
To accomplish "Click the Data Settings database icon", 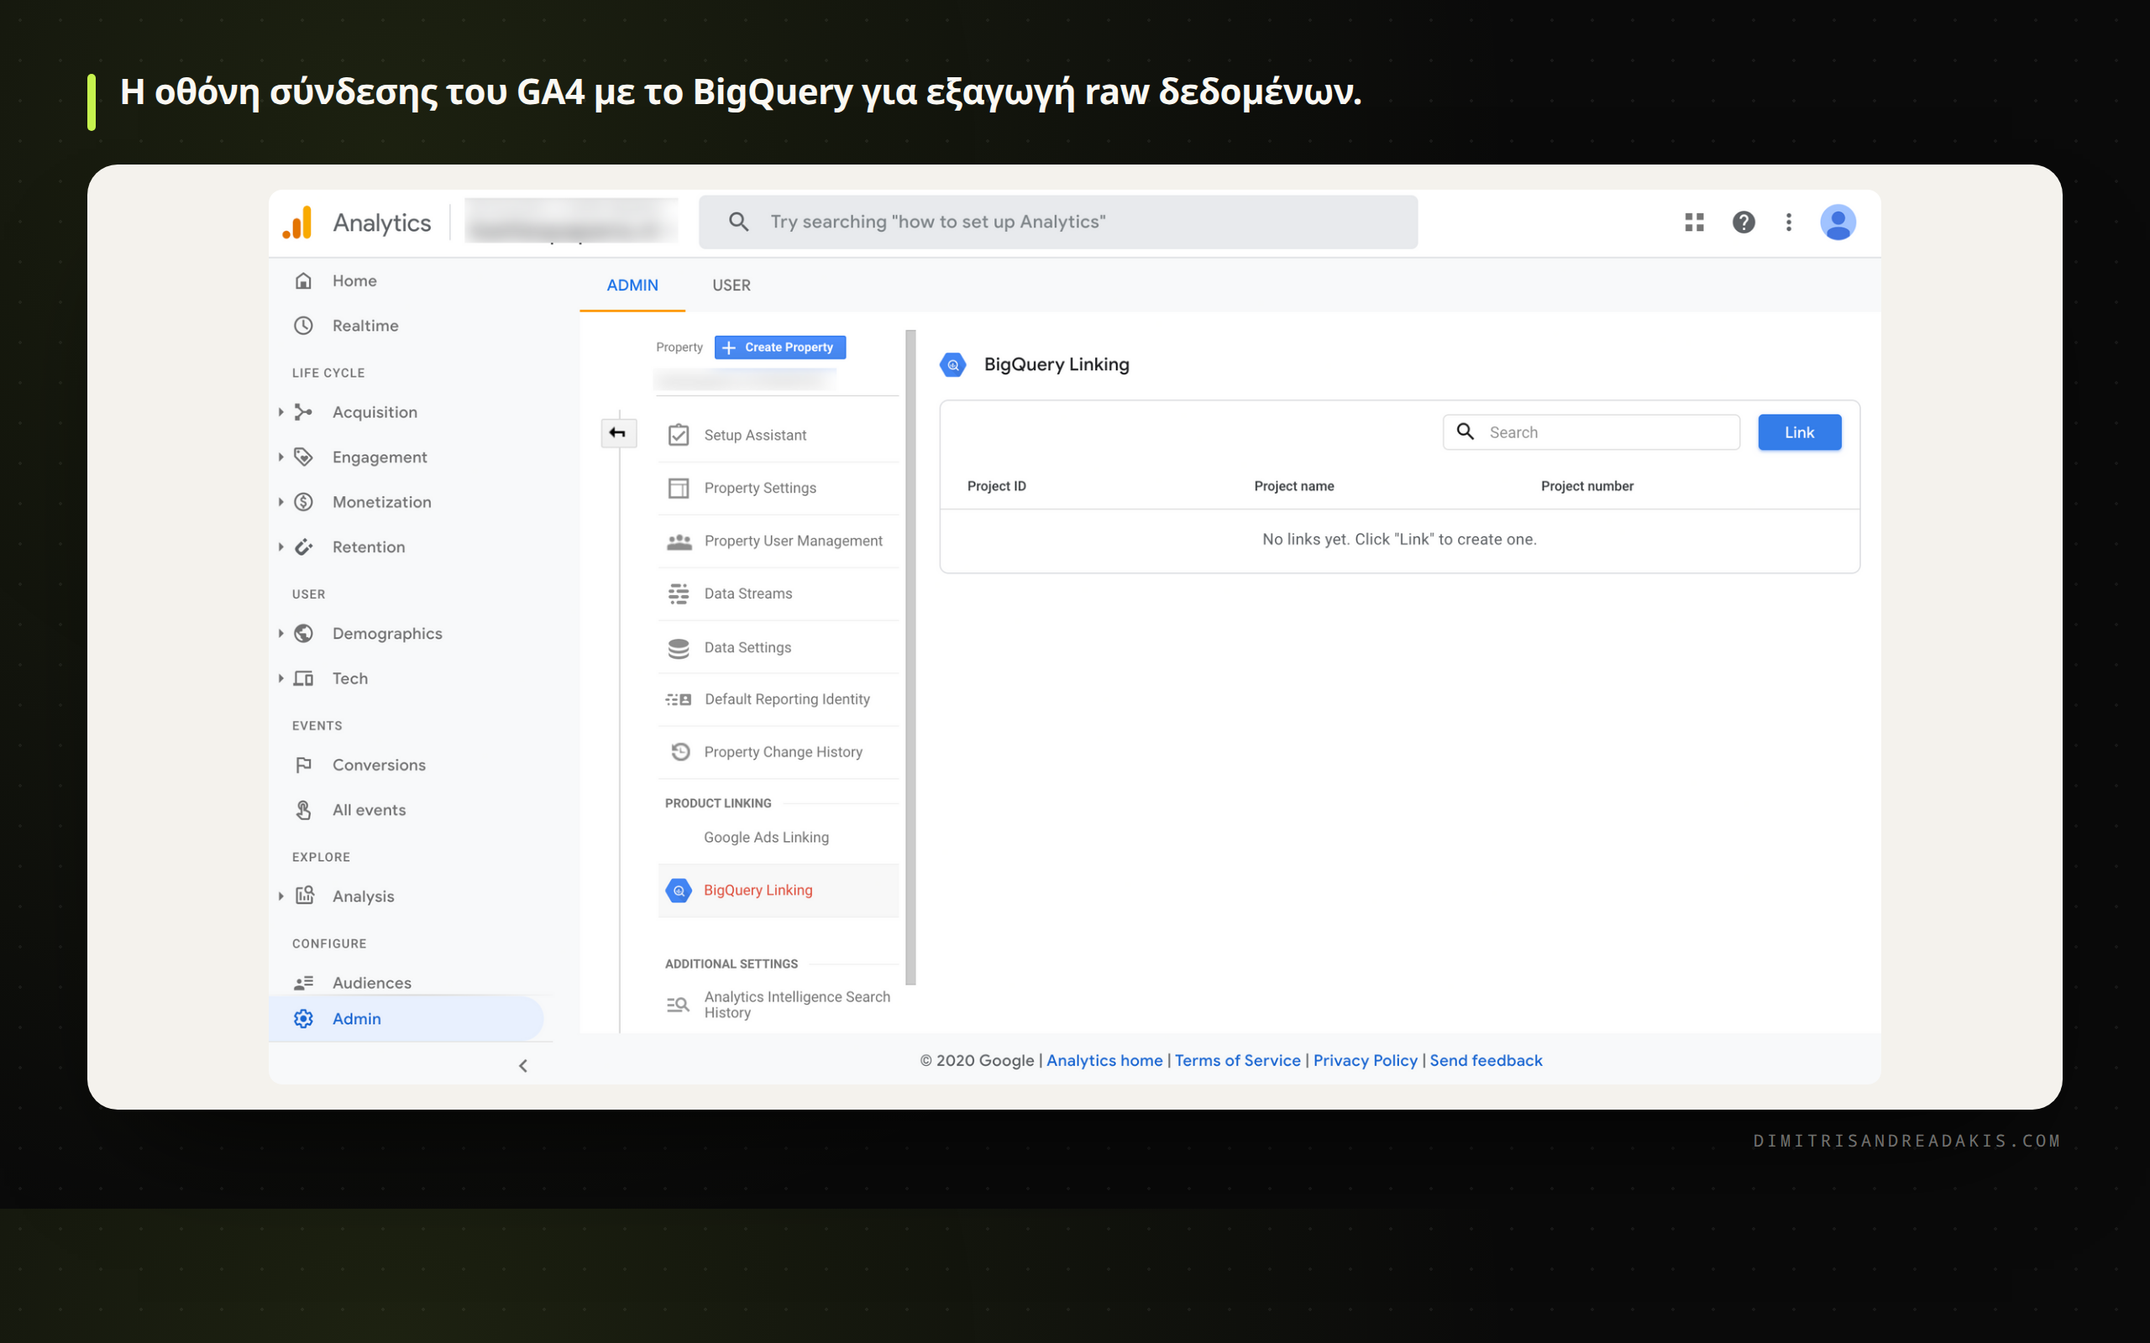I will tap(679, 648).
